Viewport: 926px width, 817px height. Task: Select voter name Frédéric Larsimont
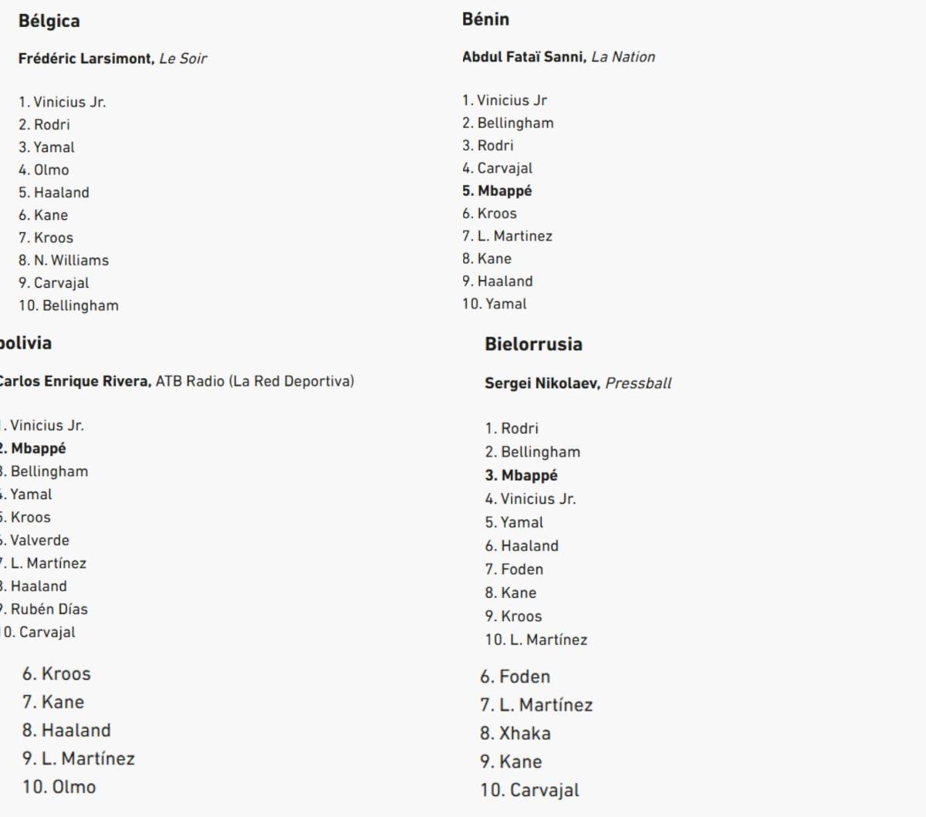click(x=86, y=59)
